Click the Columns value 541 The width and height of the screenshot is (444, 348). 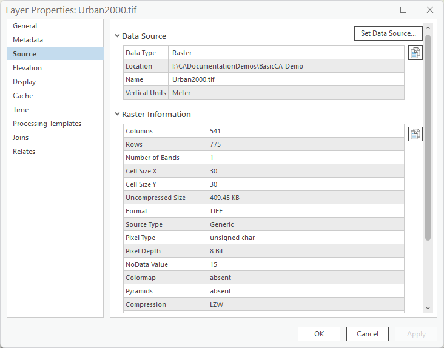pos(215,131)
